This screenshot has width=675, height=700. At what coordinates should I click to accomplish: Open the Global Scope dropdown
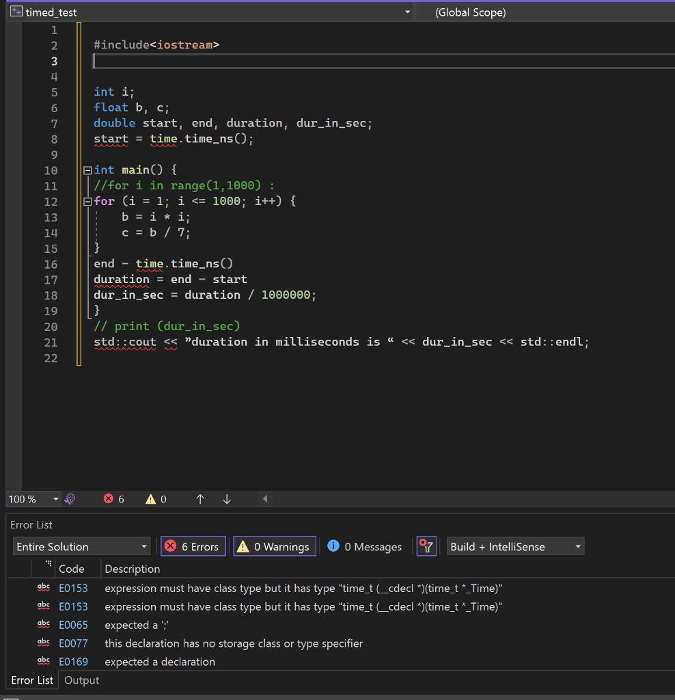tap(470, 12)
